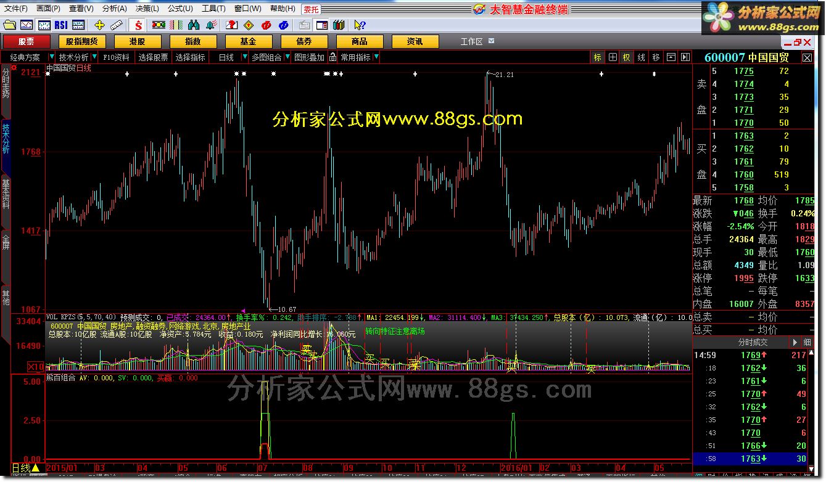Toggle the 标 mark button
The width and height of the screenshot is (826, 482).
598,57
